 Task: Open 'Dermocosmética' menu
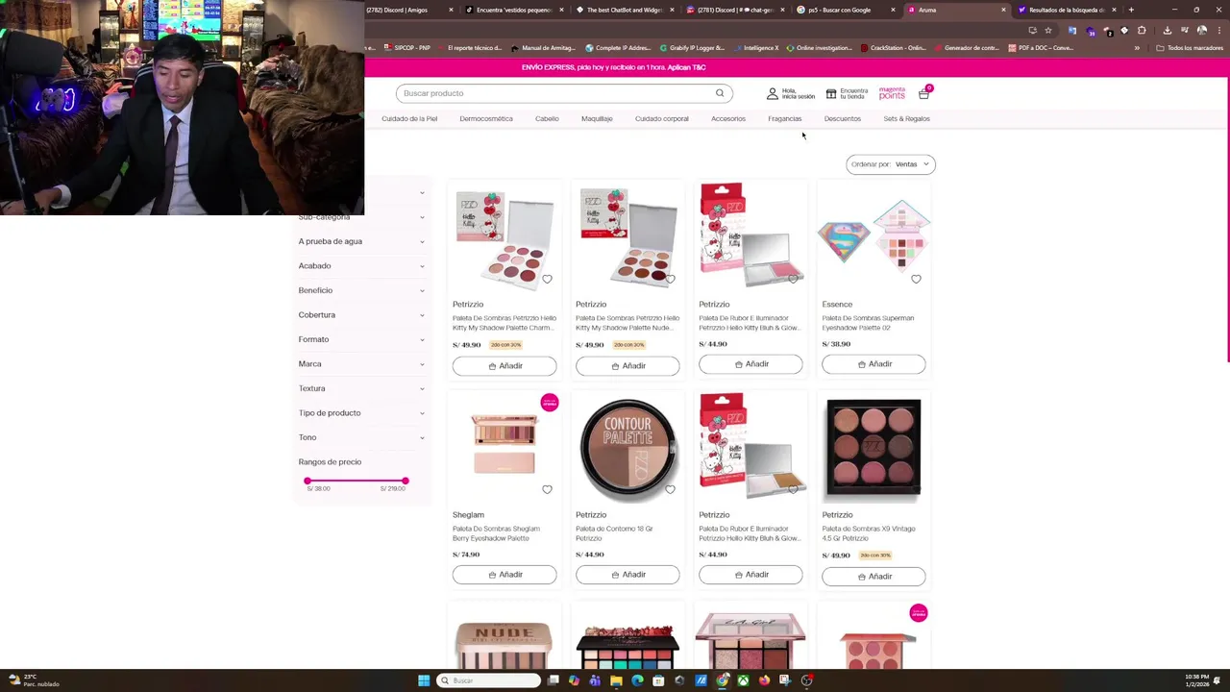(486, 118)
